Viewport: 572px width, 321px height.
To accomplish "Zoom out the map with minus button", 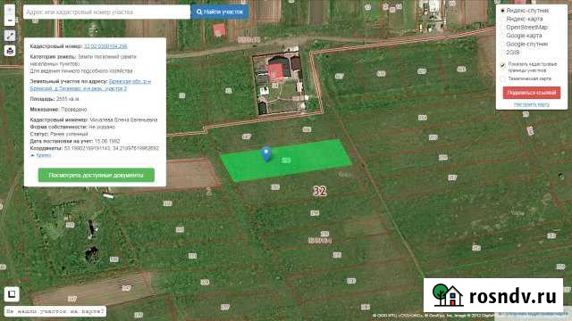I will (x=10, y=21).
